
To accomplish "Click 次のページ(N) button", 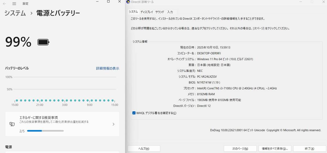I will (x=240, y=149).
